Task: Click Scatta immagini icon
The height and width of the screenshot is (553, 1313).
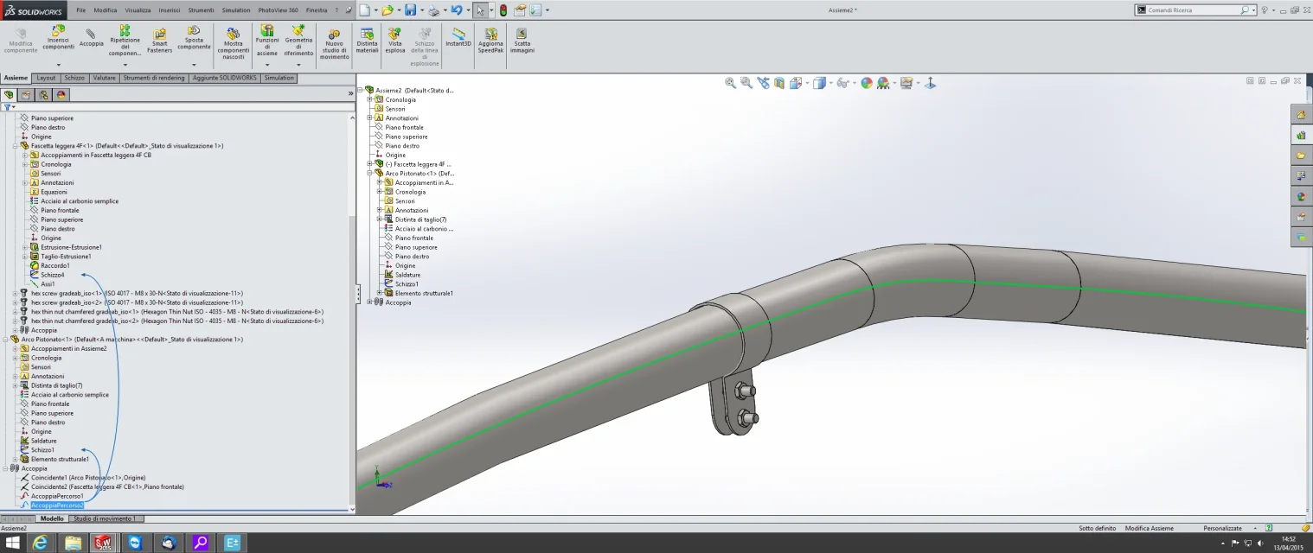Action: click(522, 33)
